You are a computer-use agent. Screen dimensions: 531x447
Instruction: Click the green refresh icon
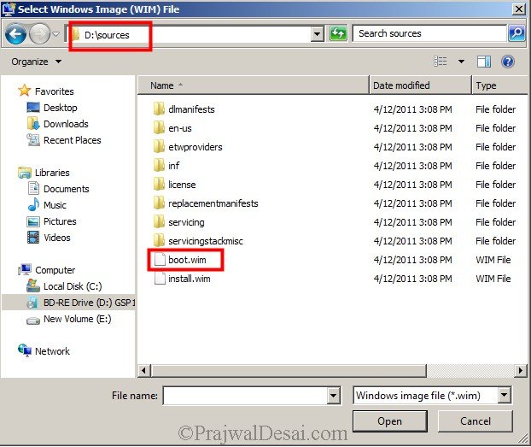[338, 33]
